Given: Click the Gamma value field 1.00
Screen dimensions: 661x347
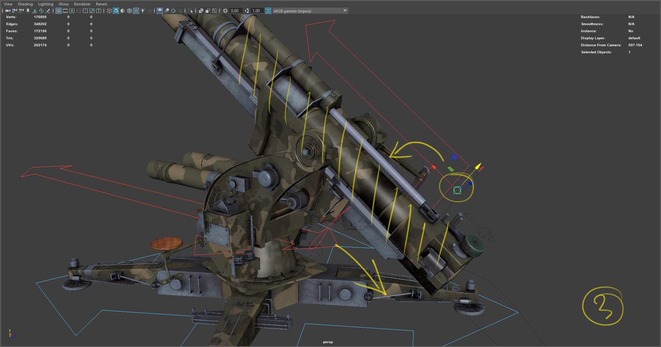Looking at the screenshot, I should [257, 11].
